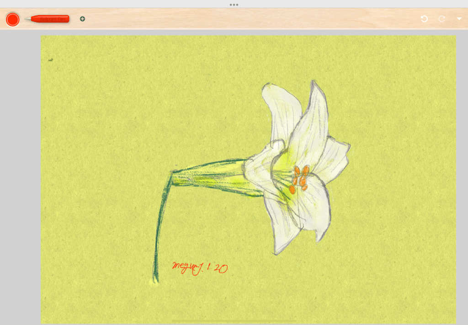Click the bottom tip of the stem
The image size is (468, 325).
[x=155, y=280]
